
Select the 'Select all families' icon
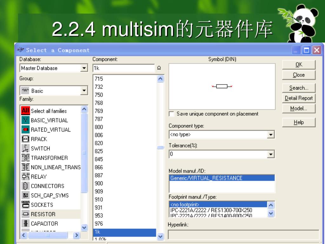pos(25,111)
